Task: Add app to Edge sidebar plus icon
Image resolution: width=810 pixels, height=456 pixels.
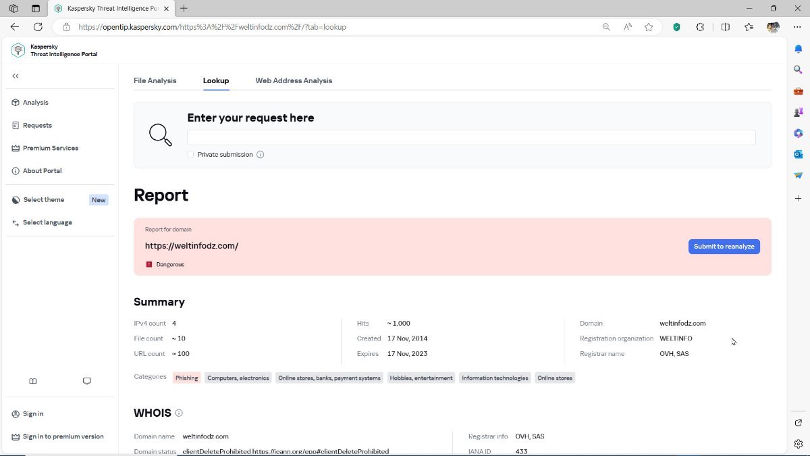Action: coord(798,198)
